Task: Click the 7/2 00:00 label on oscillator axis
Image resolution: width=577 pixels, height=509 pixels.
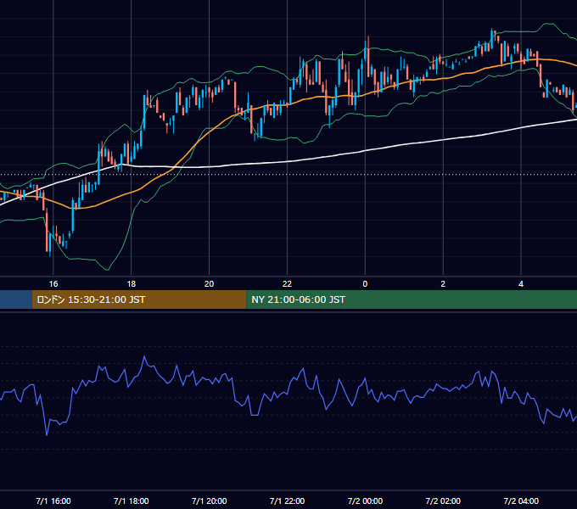Action: click(365, 501)
